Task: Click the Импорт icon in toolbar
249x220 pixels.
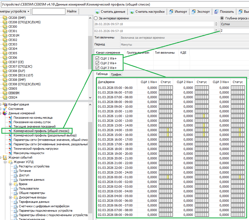Action: [171, 12]
